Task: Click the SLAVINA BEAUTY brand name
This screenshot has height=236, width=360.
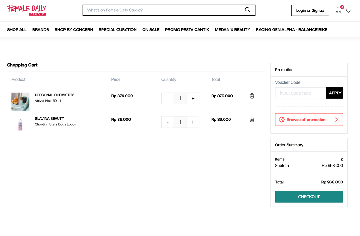Action: pos(50,119)
